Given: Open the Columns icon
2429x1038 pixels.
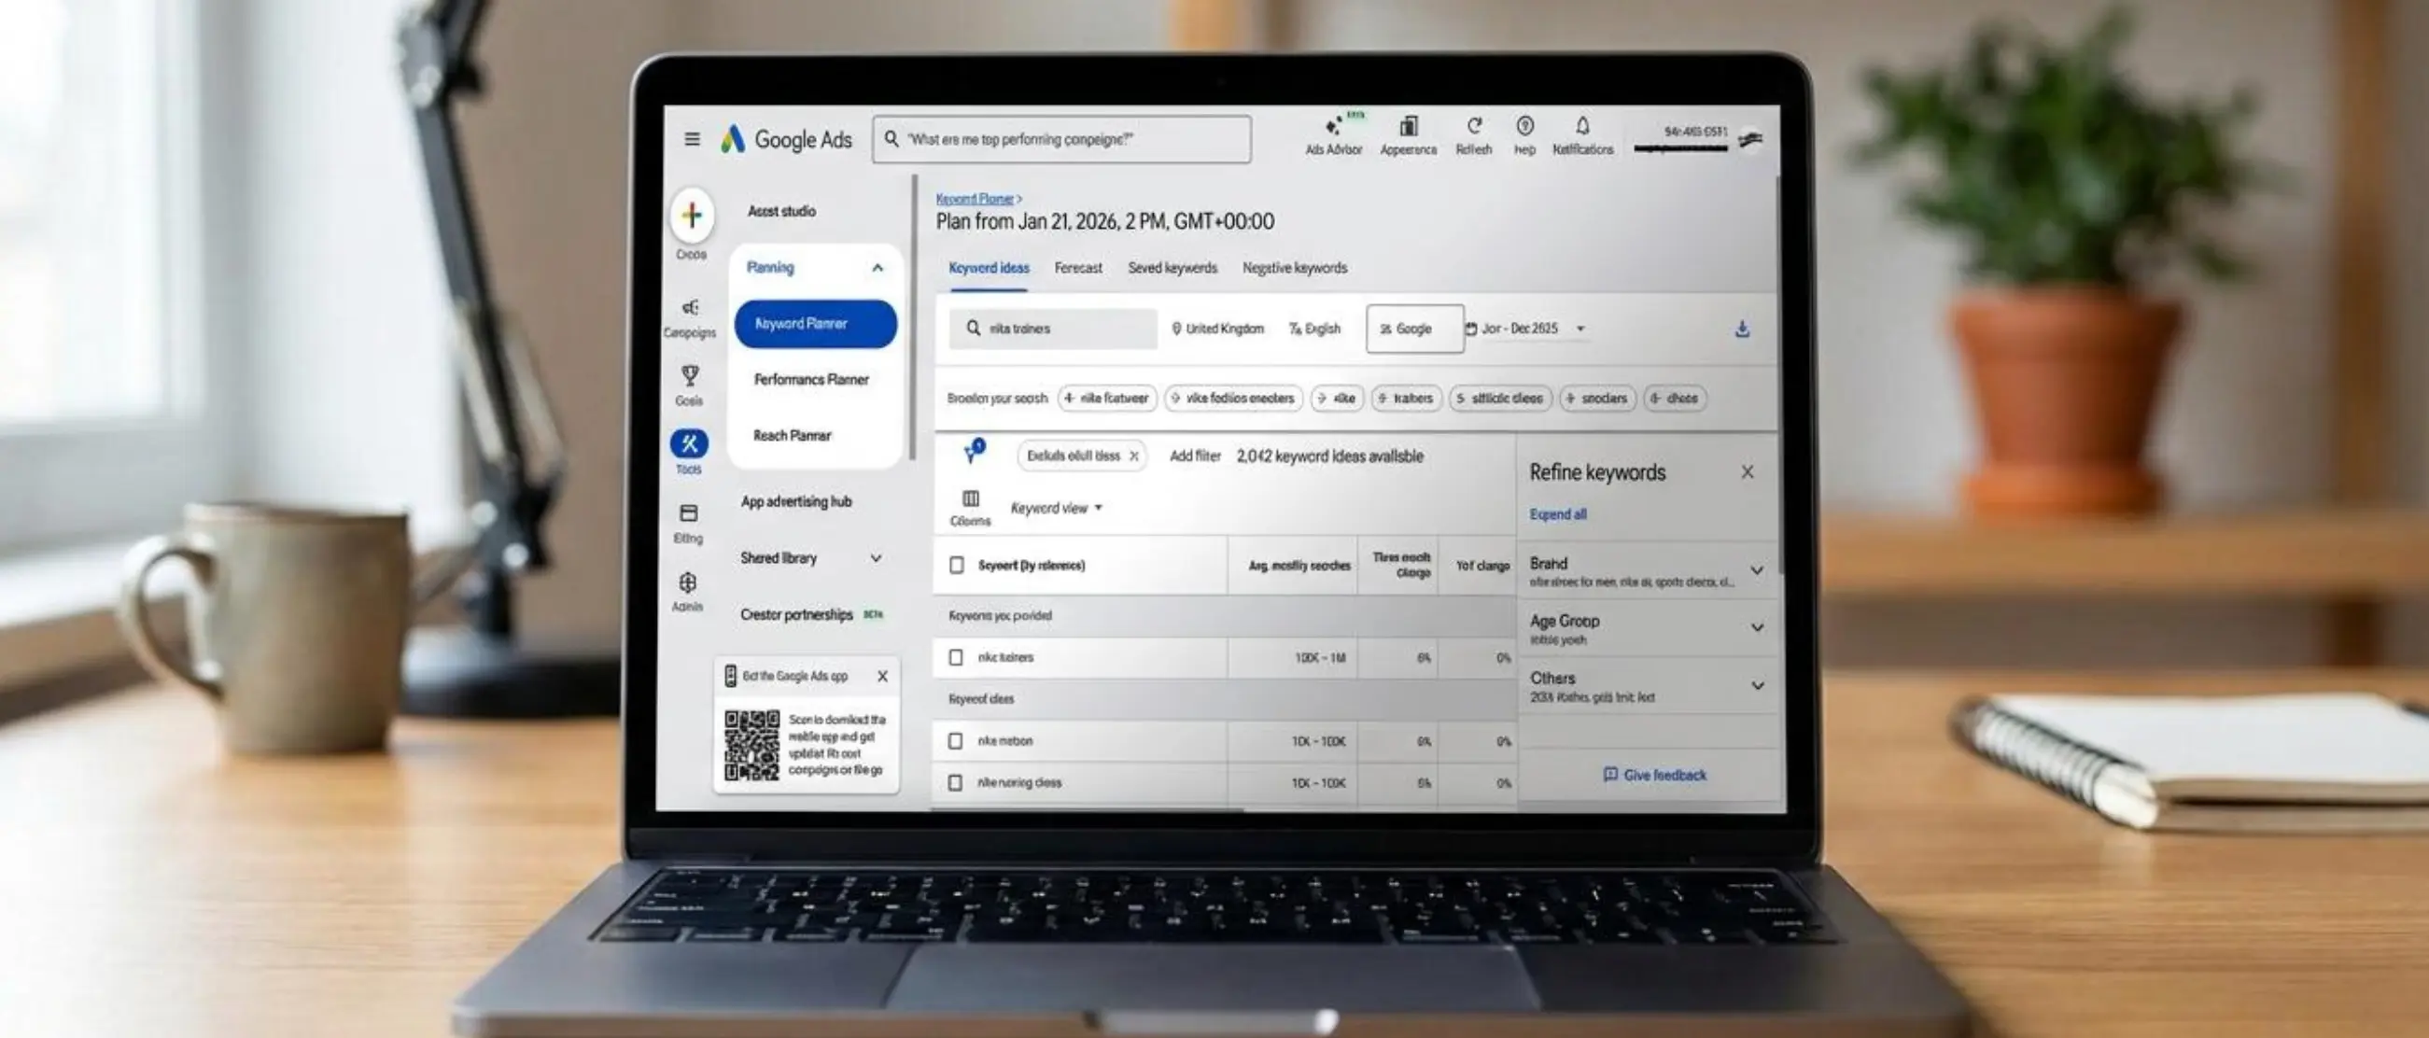Looking at the screenshot, I should click(970, 498).
